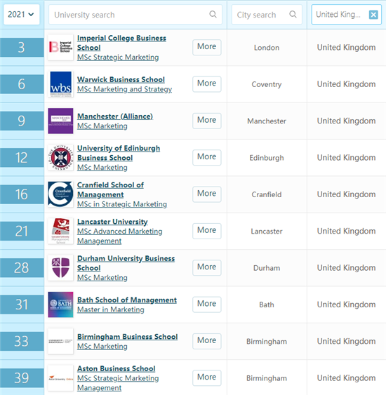Select the rank 3 cell
Viewport: 386px width, 395px height.
22,48
